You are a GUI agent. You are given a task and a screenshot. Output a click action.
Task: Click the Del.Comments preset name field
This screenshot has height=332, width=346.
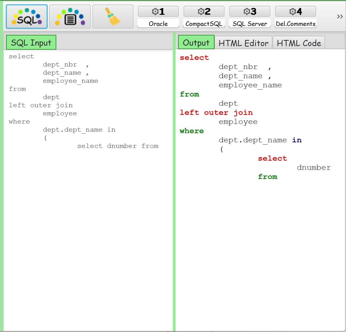[x=295, y=24]
